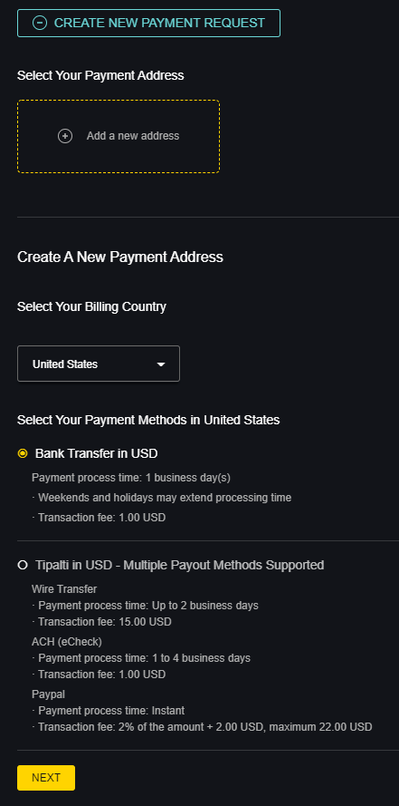Open the United States billing country dropdown

[x=99, y=364]
